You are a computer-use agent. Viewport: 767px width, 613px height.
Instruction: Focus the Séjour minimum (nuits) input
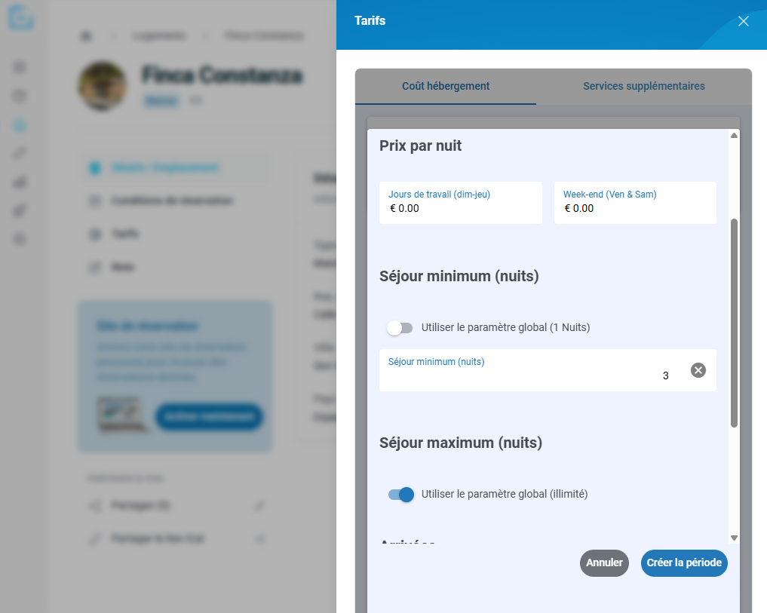coord(533,370)
